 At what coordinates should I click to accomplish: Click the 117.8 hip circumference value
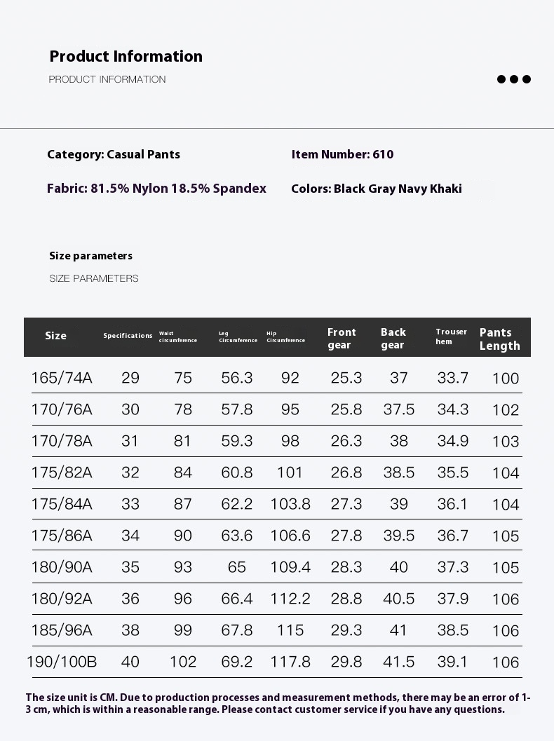tap(290, 662)
